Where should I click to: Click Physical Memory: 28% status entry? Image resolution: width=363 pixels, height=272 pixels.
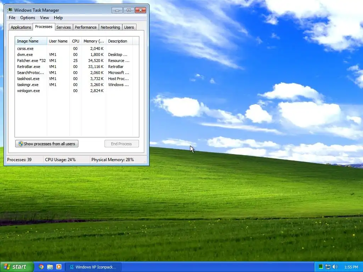(112, 160)
